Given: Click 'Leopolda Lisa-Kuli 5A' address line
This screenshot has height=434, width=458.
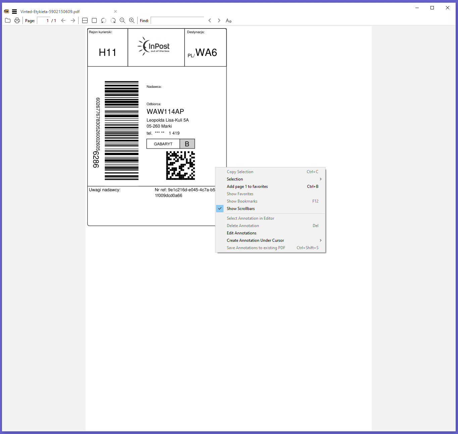Looking at the screenshot, I should pyautogui.click(x=168, y=120).
